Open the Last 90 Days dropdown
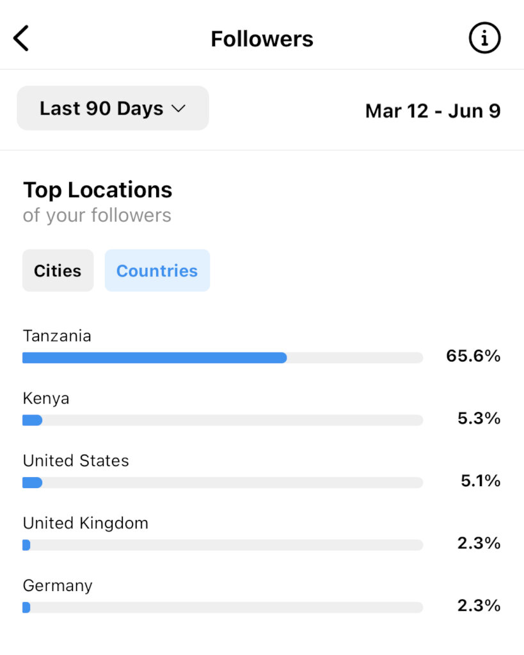This screenshot has height=655, width=524. [x=112, y=109]
